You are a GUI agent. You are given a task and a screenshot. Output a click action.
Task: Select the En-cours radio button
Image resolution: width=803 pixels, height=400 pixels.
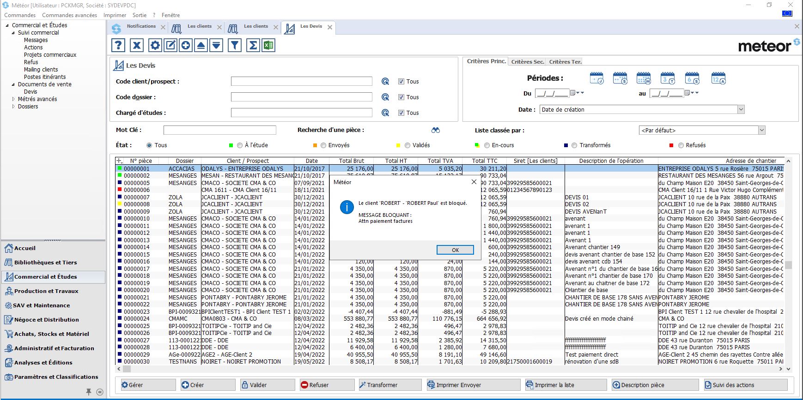pyautogui.click(x=487, y=145)
